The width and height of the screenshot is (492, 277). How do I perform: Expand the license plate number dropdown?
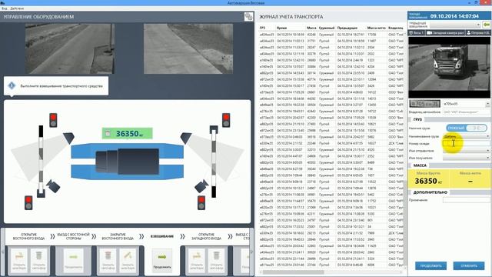click(487, 104)
